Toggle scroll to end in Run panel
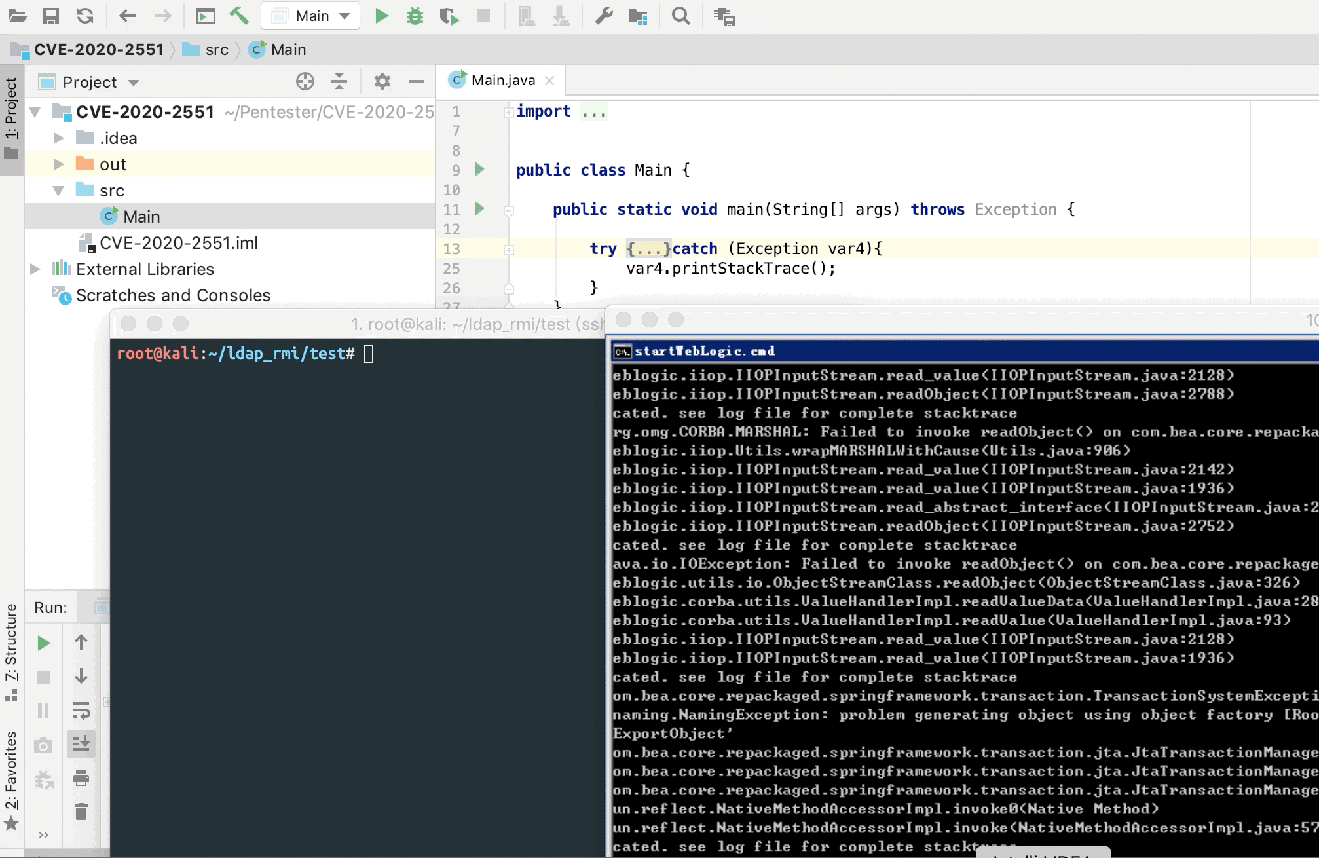 (x=81, y=744)
